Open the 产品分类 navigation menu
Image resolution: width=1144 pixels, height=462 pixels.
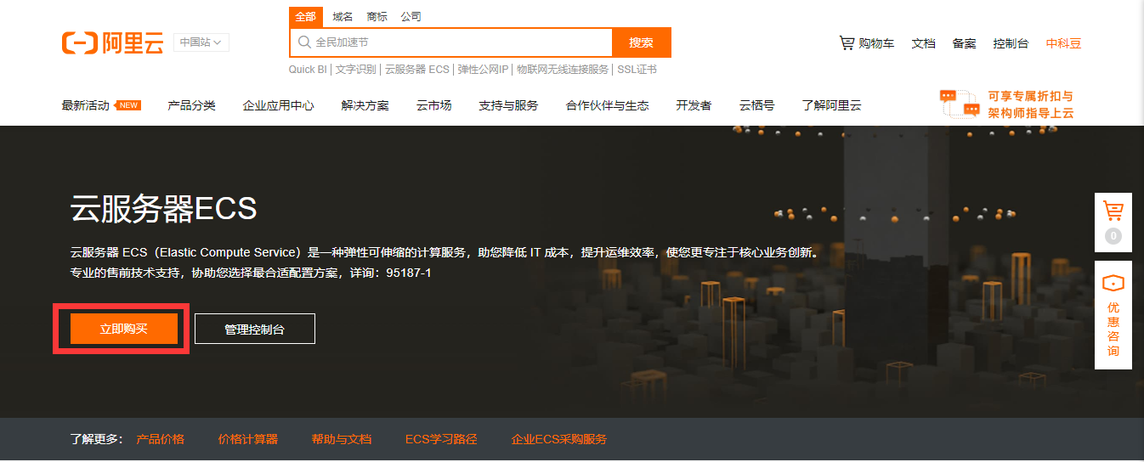[191, 105]
